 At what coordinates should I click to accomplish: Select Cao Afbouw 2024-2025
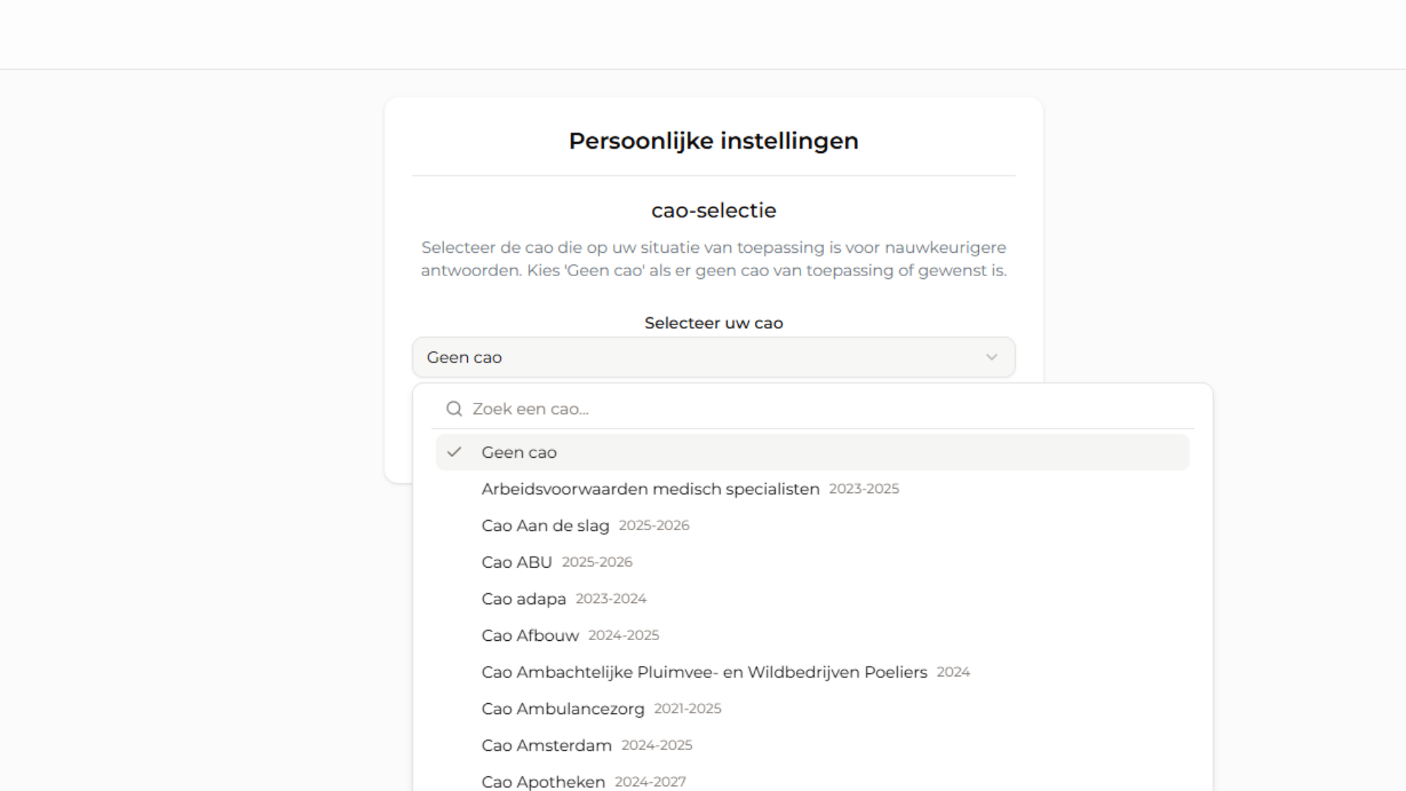point(813,635)
